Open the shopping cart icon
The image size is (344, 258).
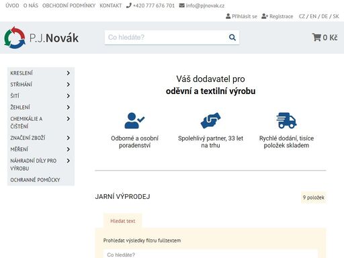tap(316, 38)
